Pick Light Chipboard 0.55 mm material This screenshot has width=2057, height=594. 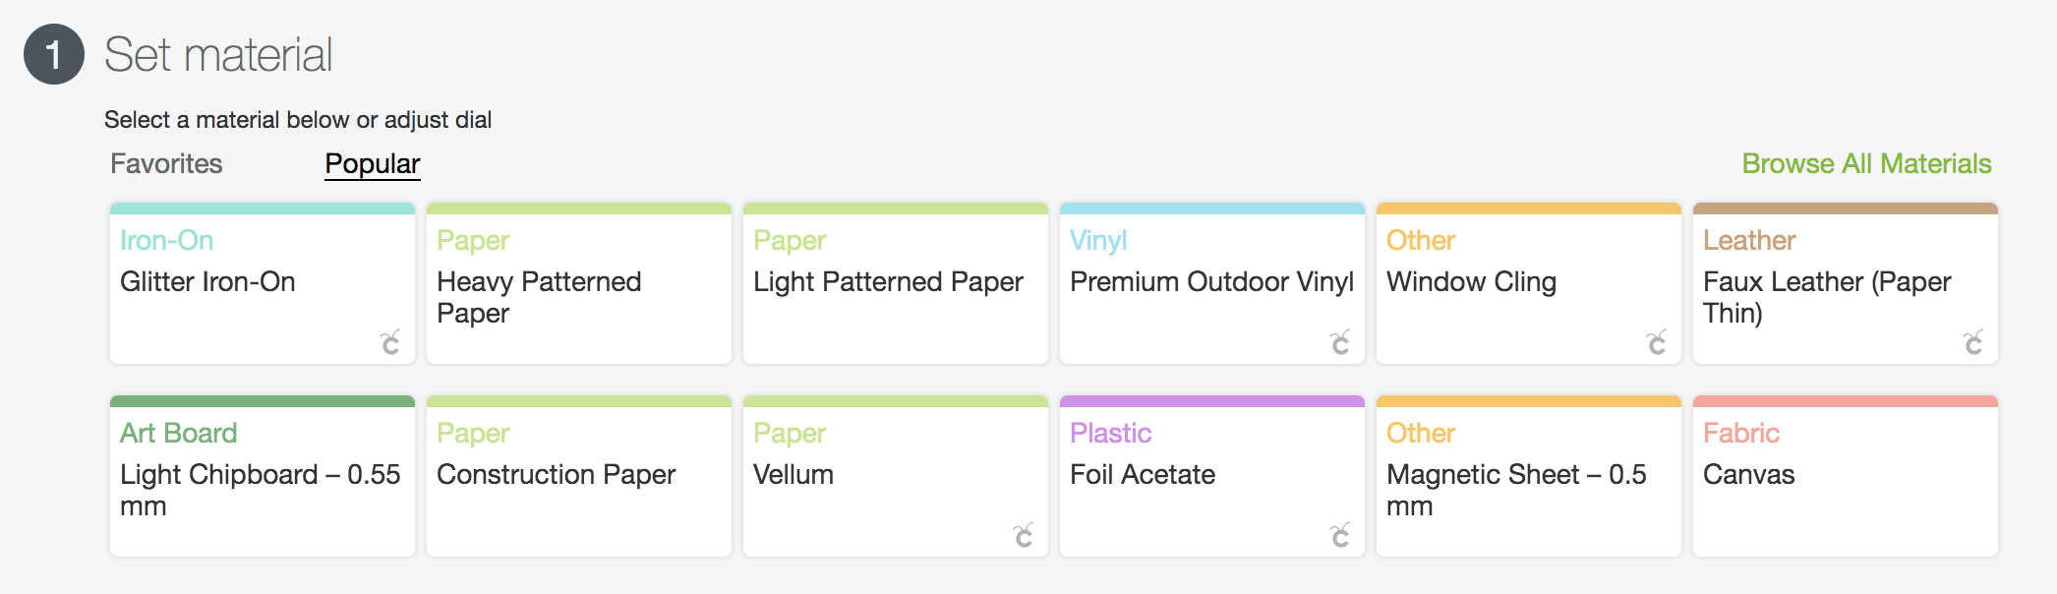(262, 490)
